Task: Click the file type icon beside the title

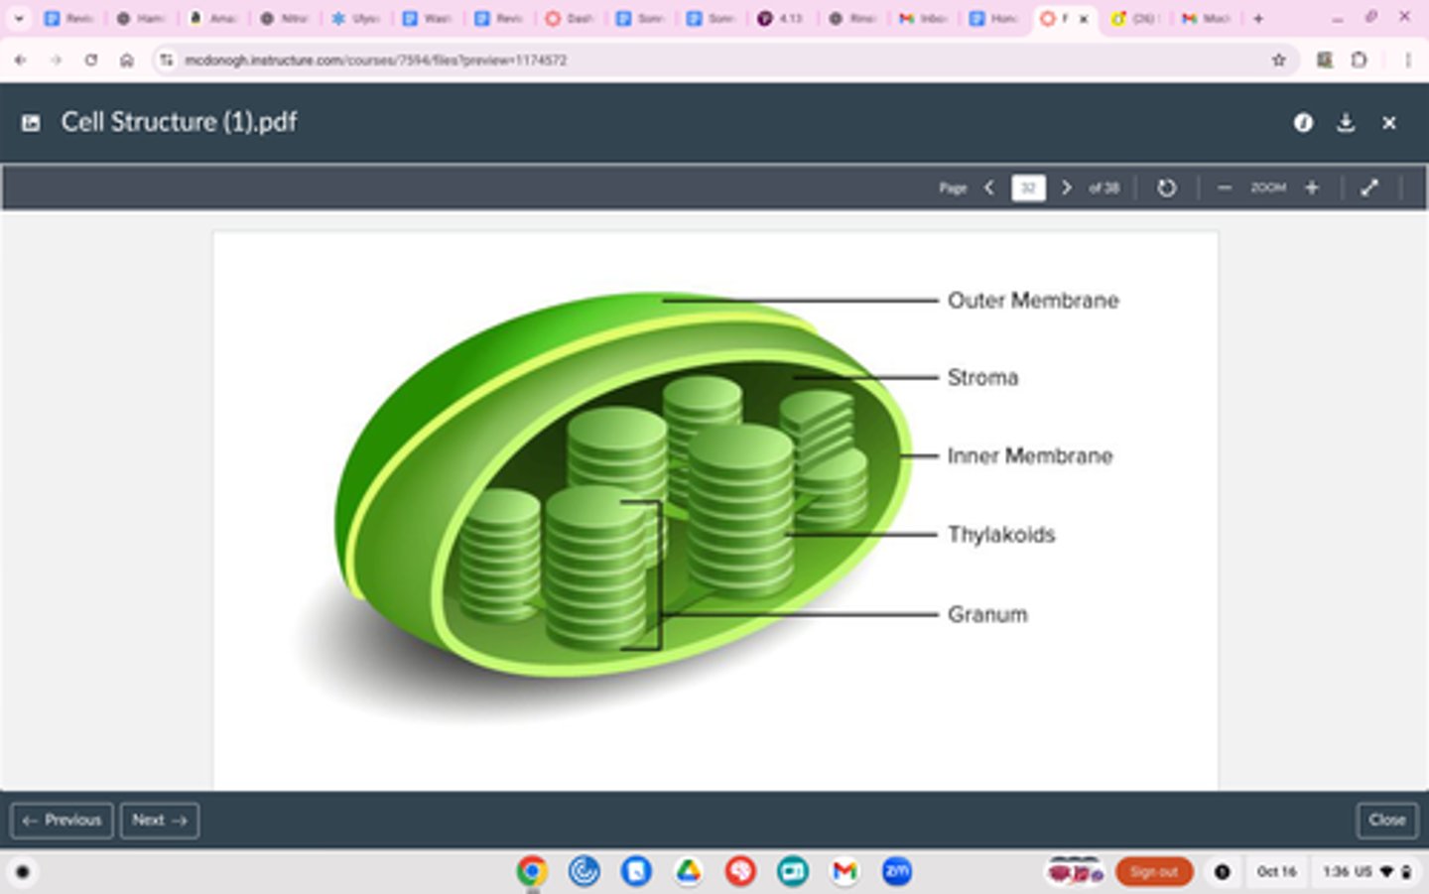Action: (x=31, y=123)
